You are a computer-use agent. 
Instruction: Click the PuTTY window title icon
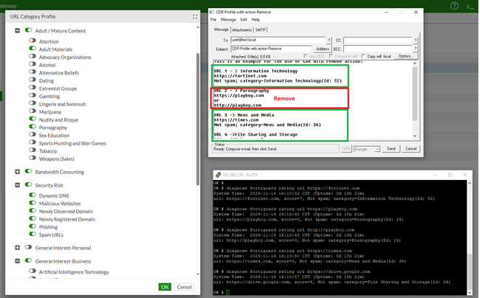click(x=217, y=175)
